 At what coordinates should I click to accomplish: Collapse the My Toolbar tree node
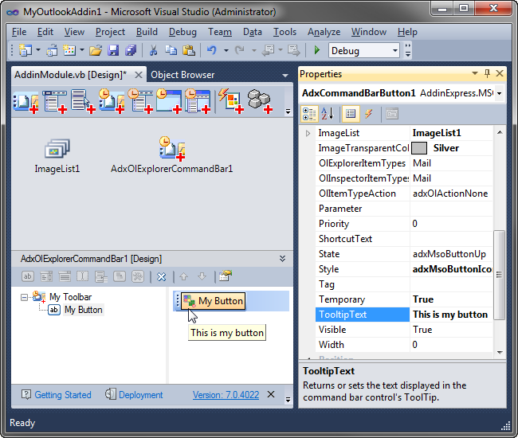pyautogui.click(x=24, y=297)
